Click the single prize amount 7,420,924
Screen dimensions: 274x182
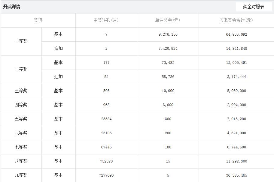(x=168, y=49)
